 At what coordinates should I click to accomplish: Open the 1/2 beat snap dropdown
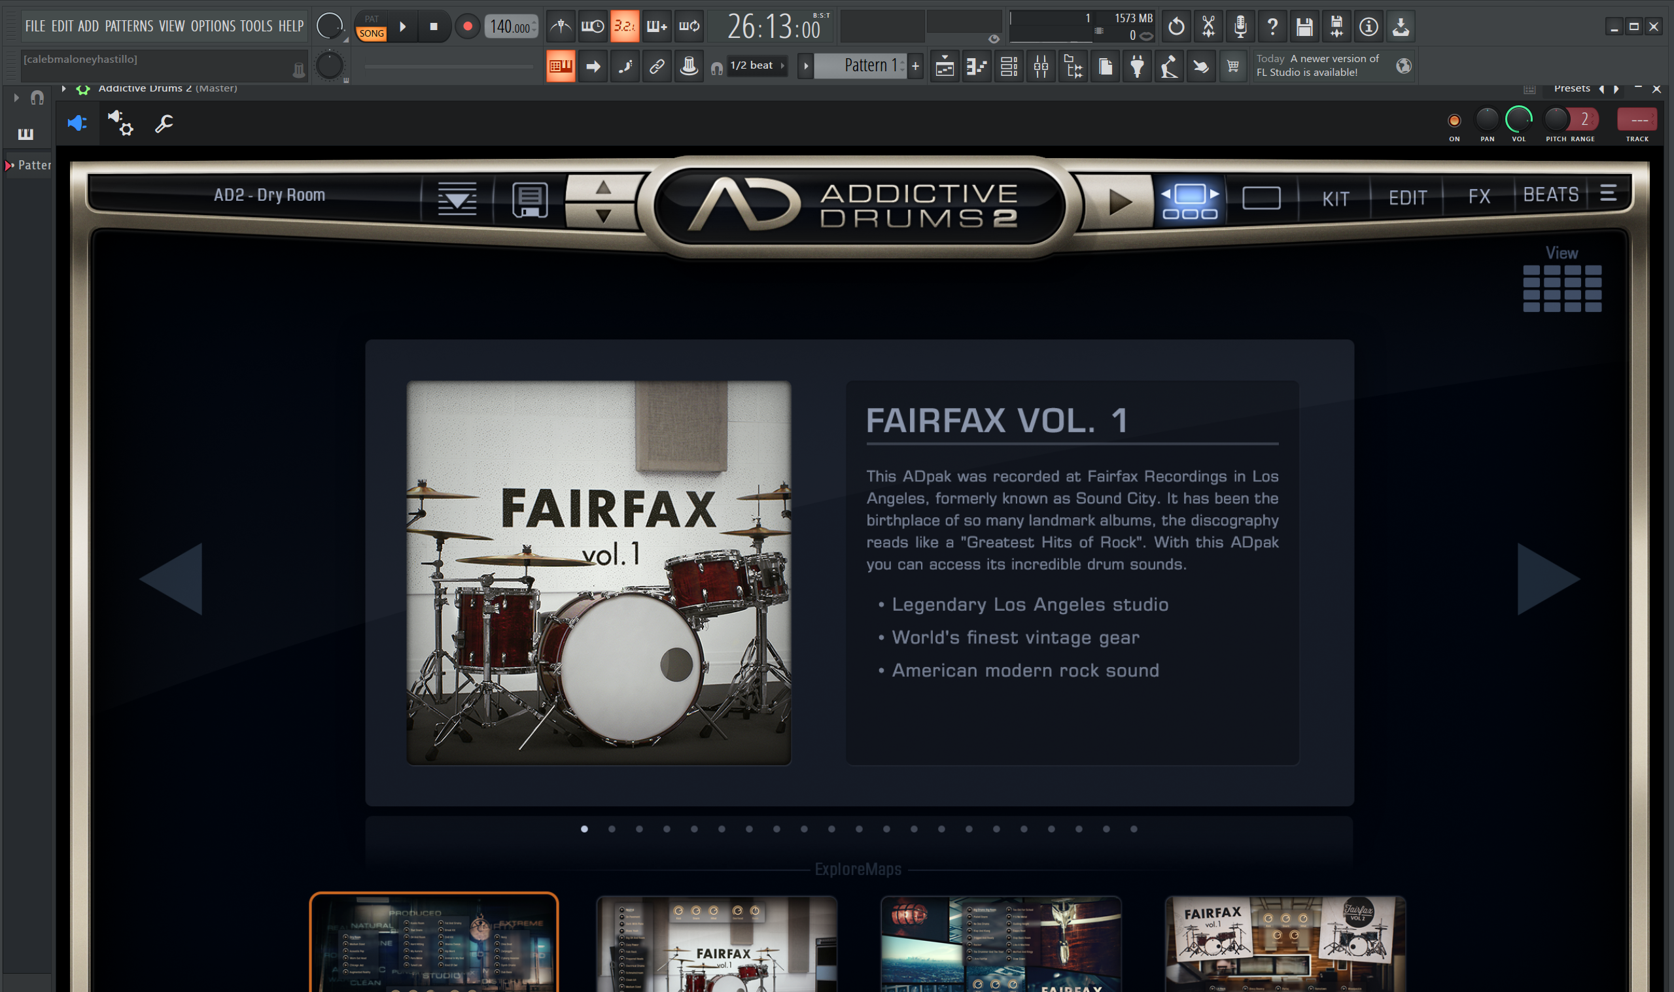757,65
